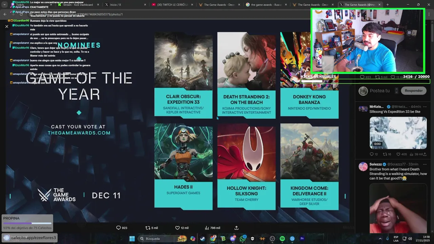View MrKels post stats 39 mil
This screenshot has height=244, width=434.
click(416, 154)
